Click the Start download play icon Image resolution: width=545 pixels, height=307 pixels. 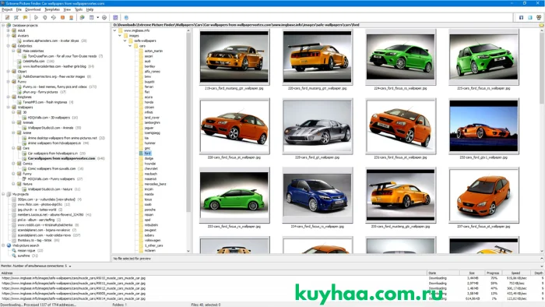pyautogui.click(x=36, y=17)
